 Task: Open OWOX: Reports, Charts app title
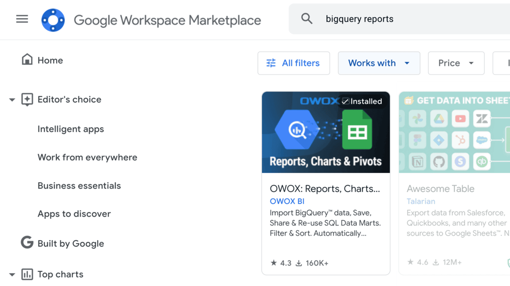tap(325, 188)
